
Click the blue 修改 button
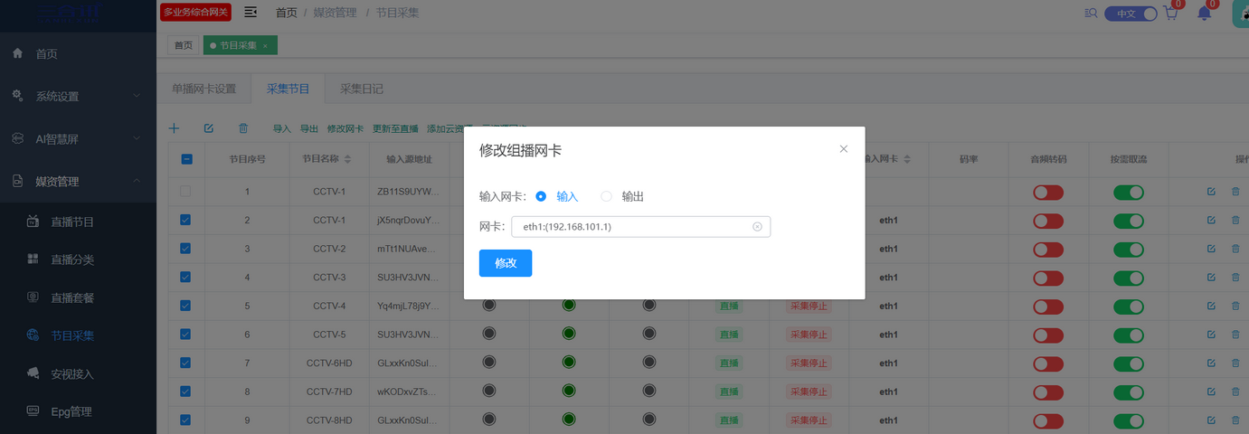pos(505,263)
